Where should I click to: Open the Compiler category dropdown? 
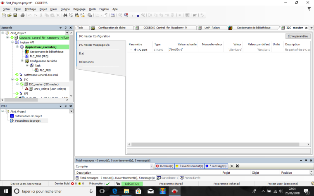click(x=152, y=166)
